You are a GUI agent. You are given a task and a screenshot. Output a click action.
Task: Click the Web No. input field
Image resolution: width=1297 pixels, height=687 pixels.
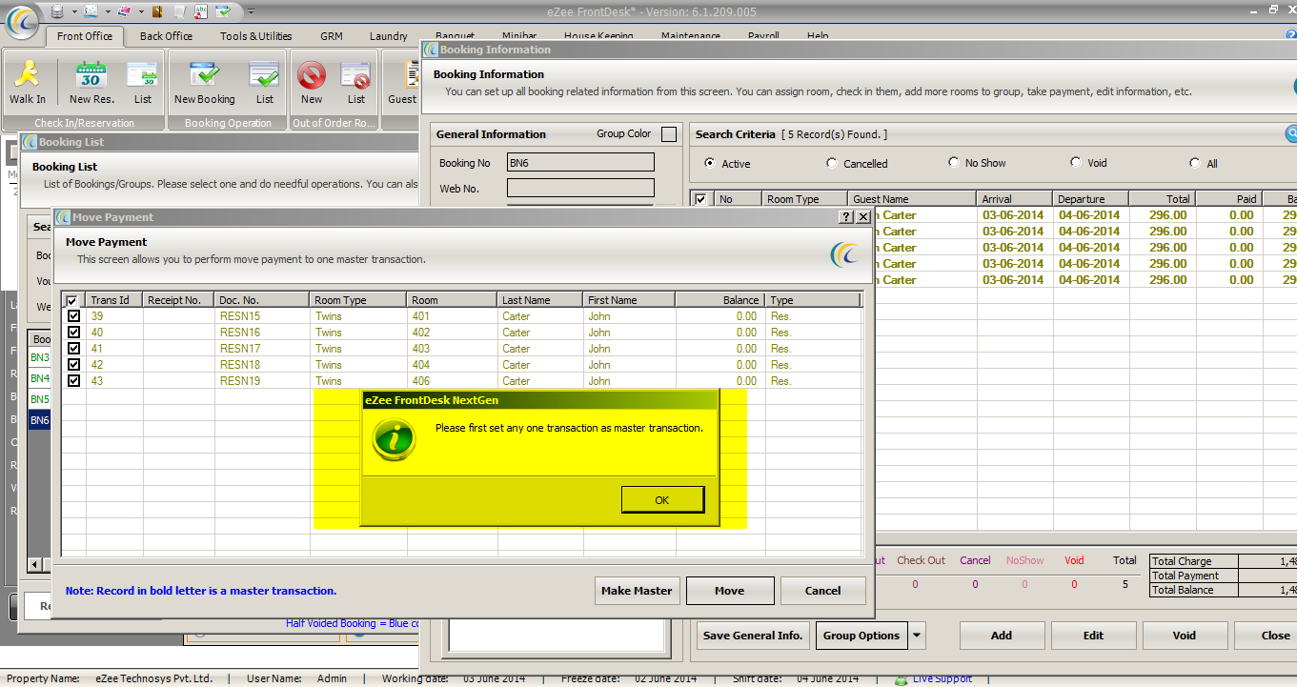coord(580,189)
